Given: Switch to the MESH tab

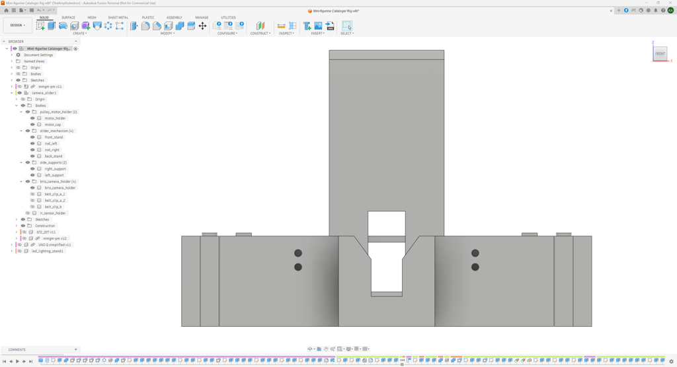Looking at the screenshot, I should point(91,18).
